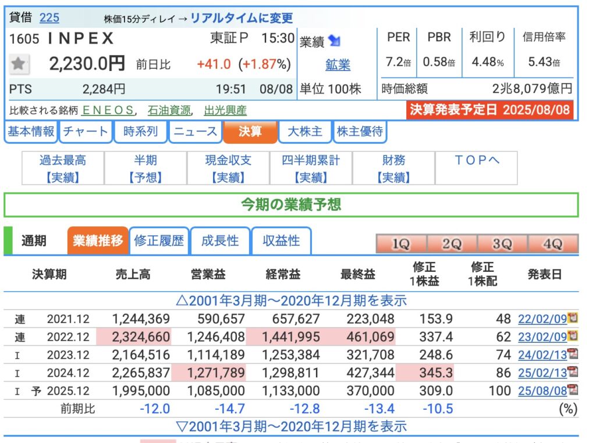The height and width of the screenshot is (443, 596).
Task: Select the 決算 tab
Action: 250,132
